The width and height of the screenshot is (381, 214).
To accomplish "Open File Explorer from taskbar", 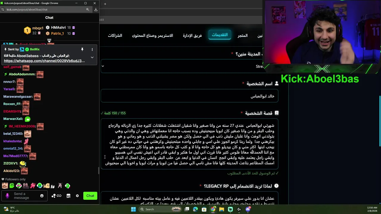I will (x=222, y=209).
